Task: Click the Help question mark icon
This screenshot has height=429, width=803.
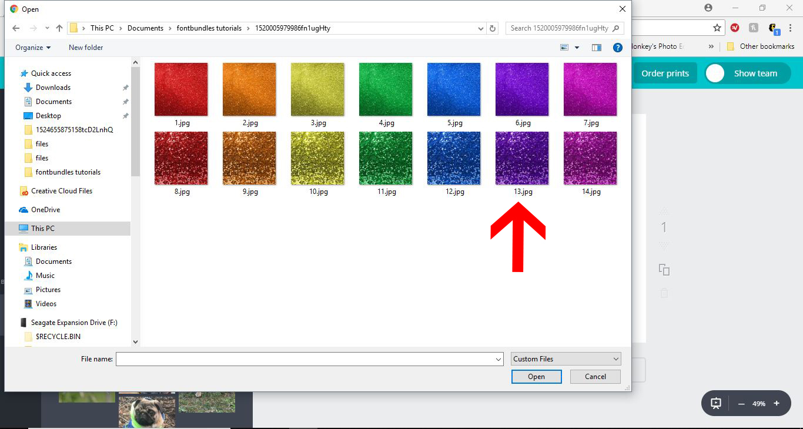Action: click(617, 47)
